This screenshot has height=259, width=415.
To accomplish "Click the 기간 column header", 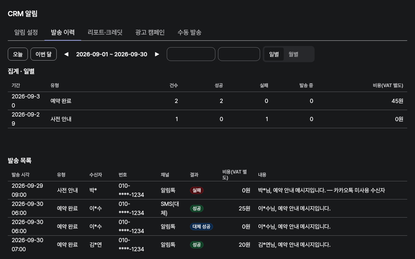I will [x=16, y=85].
